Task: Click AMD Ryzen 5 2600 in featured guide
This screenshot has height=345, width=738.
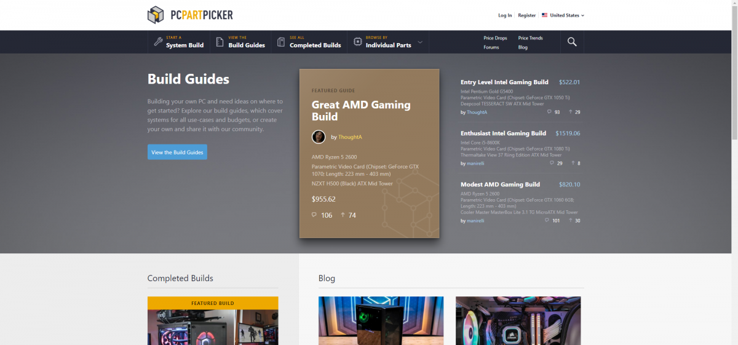Action: pos(334,157)
